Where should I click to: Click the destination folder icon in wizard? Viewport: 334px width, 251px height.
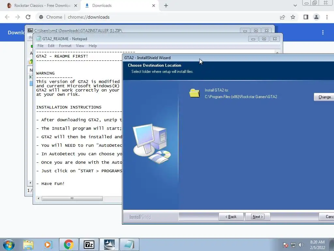click(x=194, y=93)
